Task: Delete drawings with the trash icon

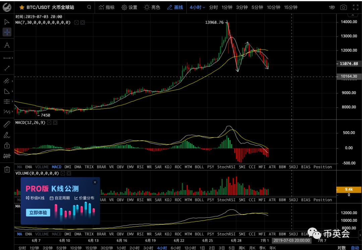Action: pyautogui.click(x=7, y=169)
